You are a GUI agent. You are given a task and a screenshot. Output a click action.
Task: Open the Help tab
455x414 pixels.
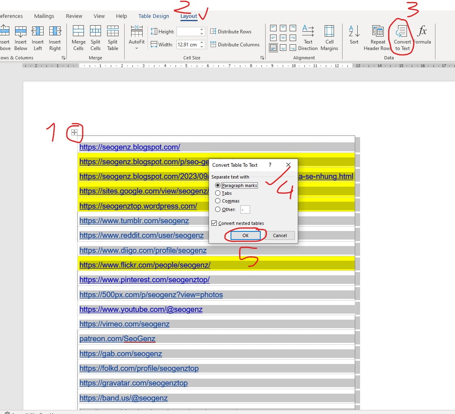121,16
